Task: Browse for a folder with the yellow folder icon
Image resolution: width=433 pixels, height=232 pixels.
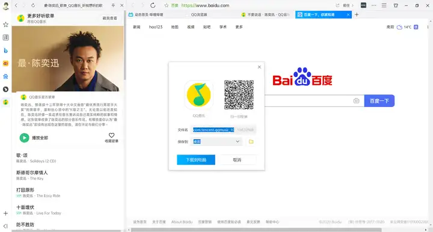Action: (251, 141)
